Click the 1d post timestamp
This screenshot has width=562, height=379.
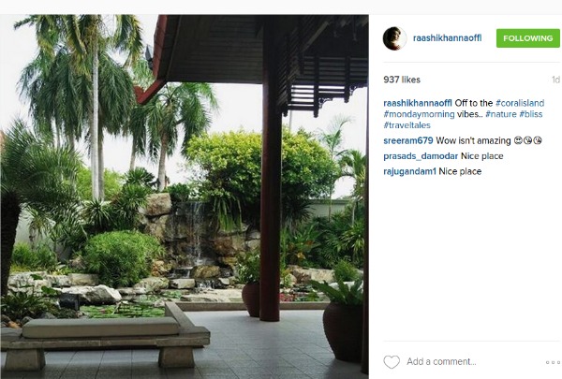pos(555,80)
